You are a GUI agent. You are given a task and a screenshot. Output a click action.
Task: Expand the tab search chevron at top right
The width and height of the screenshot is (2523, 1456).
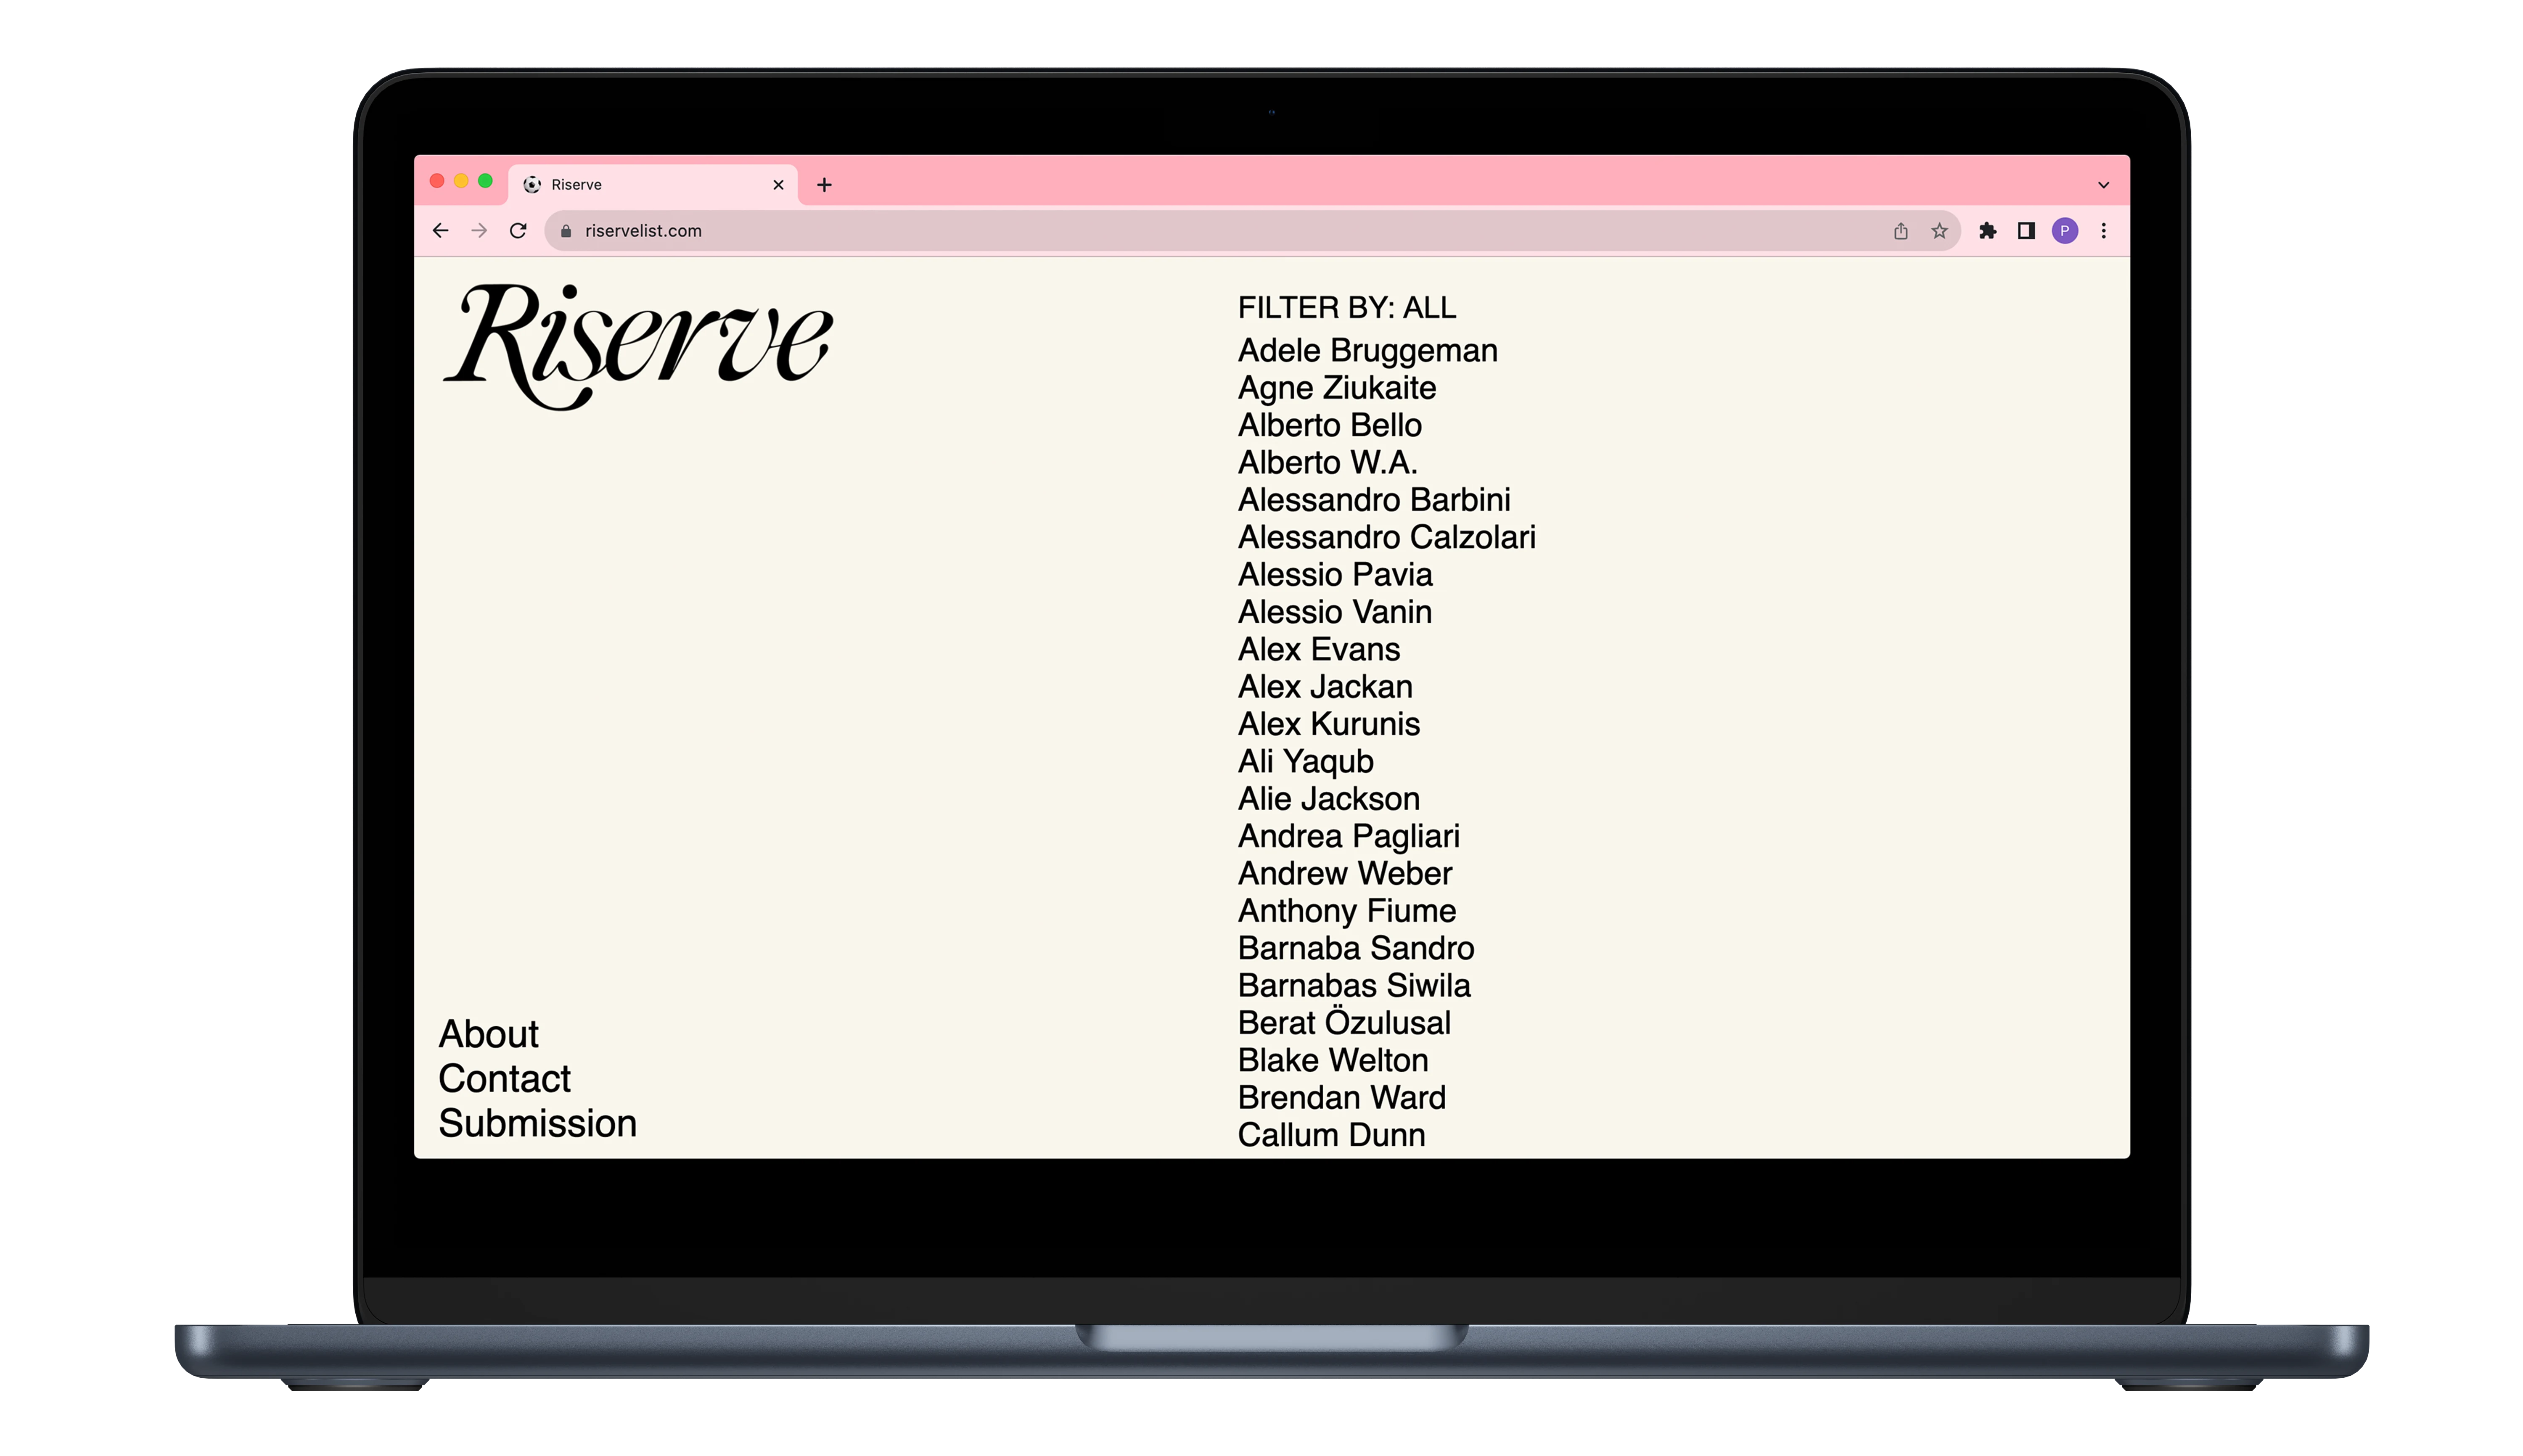(x=2103, y=185)
